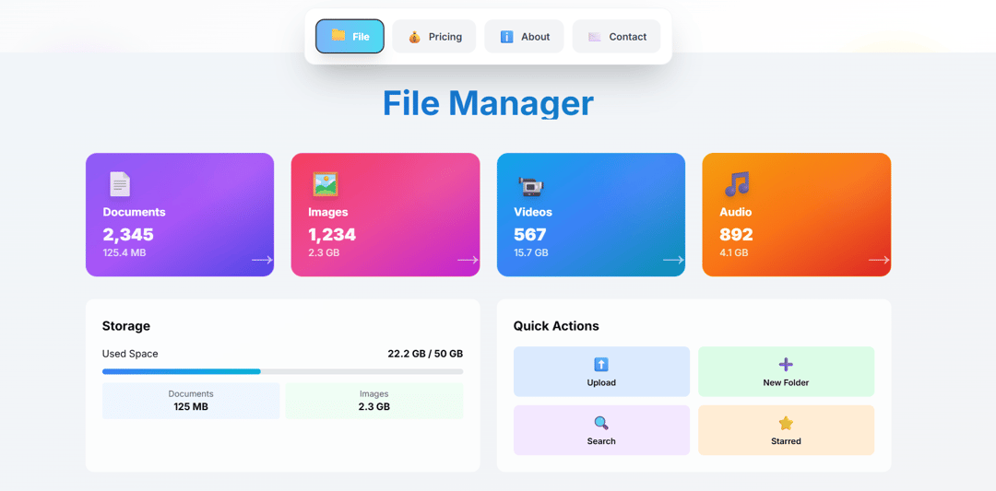The width and height of the screenshot is (996, 491).
Task: Click the '4.1 GB' size text
Action: coord(734,252)
